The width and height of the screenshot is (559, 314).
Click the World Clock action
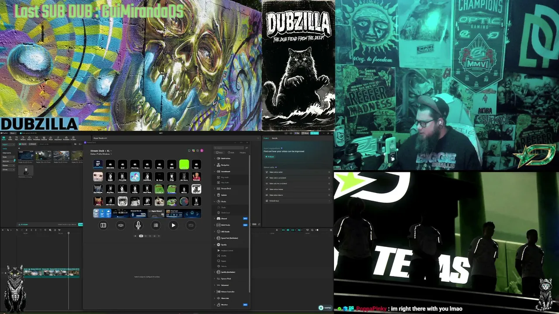click(x=231, y=213)
